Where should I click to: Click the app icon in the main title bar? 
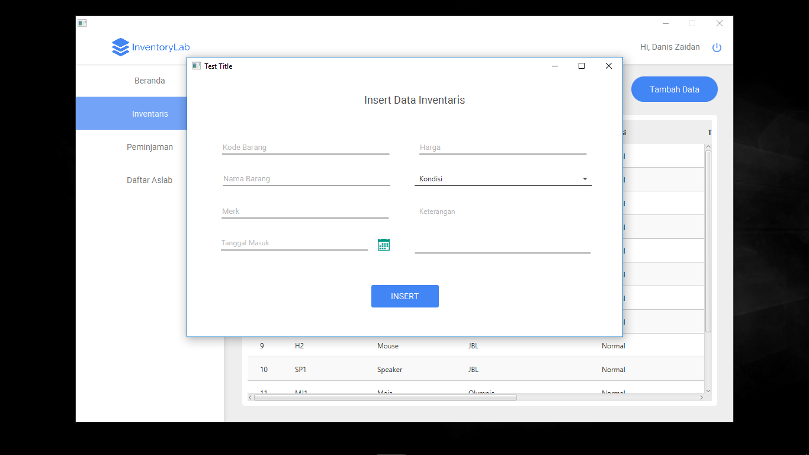pos(82,23)
